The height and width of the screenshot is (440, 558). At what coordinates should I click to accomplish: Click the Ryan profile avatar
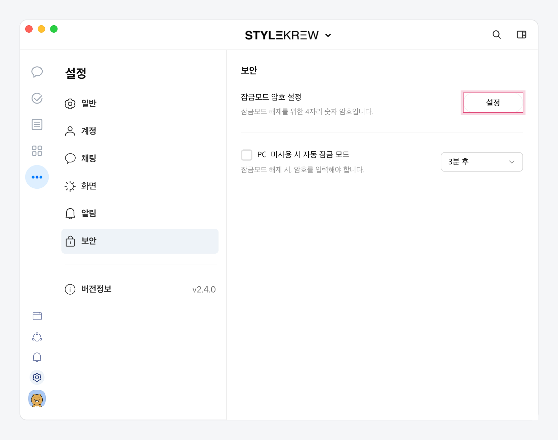point(37,399)
